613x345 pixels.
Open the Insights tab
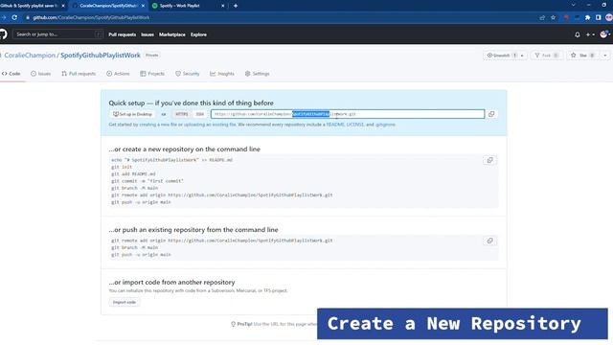point(222,74)
